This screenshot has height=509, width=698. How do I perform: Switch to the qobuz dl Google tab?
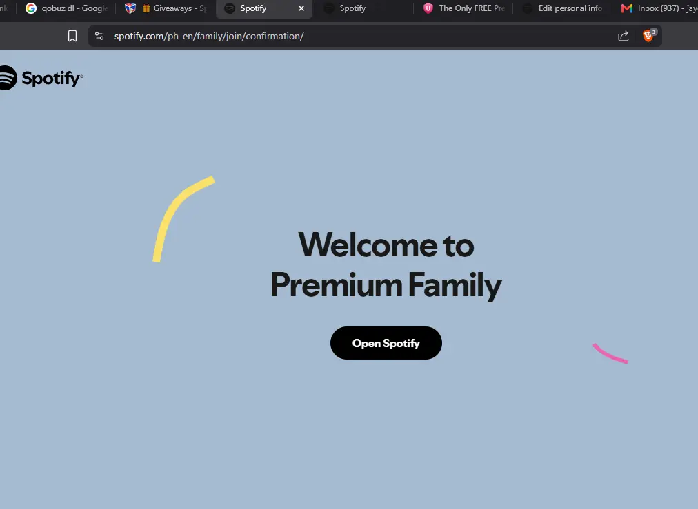[66, 8]
